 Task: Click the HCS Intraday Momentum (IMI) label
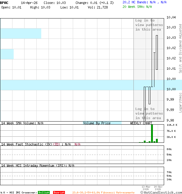click(x=38, y=166)
